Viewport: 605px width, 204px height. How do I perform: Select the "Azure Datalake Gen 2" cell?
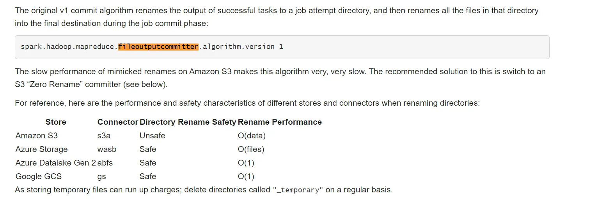pos(55,163)
